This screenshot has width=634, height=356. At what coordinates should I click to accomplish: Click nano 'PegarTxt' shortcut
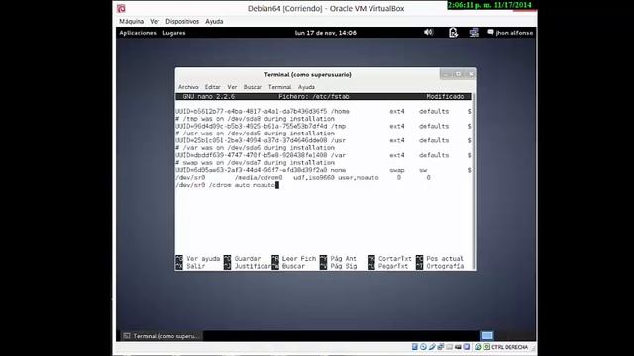coord(388,266)
